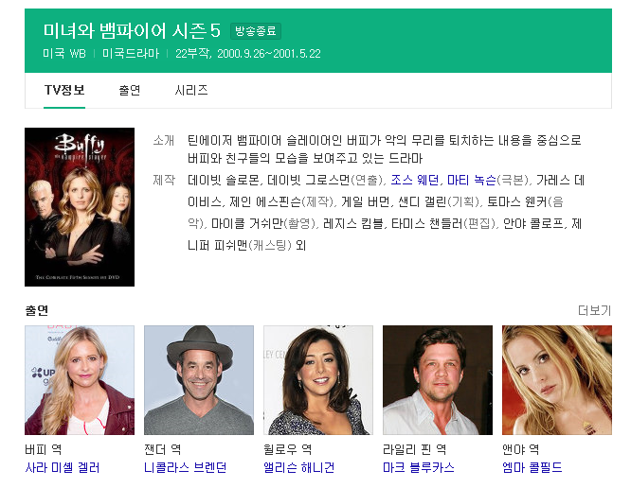
Task: Open the 엠마 콜필드 name link
Action: tap(532, 467)
